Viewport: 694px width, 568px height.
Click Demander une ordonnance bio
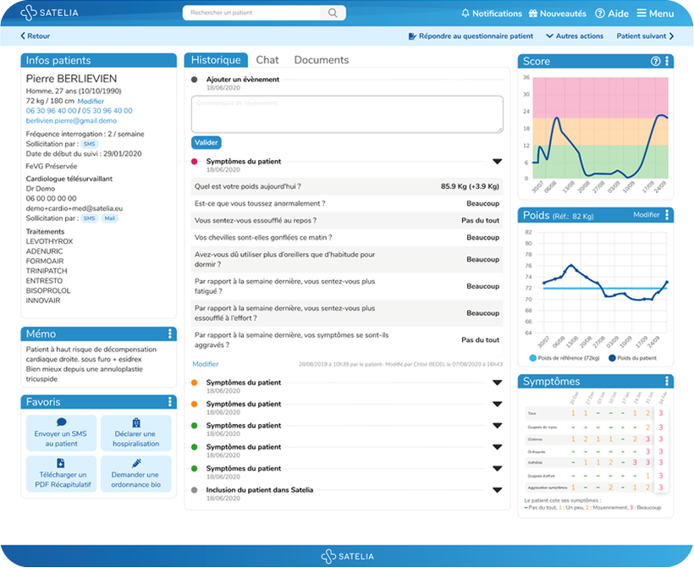[136, 473]
